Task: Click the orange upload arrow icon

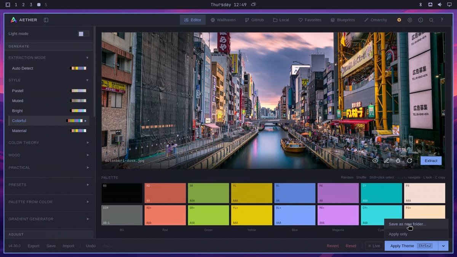Action: pos(399,20)
